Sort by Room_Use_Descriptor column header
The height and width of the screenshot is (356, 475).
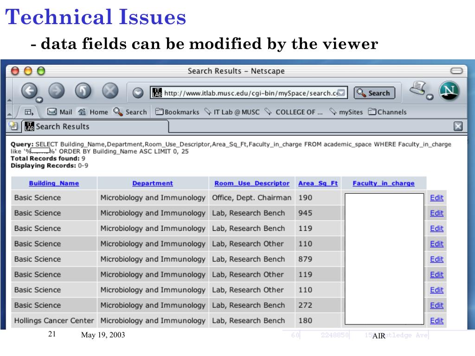coord(252,183)
